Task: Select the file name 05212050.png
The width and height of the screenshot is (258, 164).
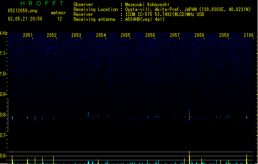Action: 23,11
